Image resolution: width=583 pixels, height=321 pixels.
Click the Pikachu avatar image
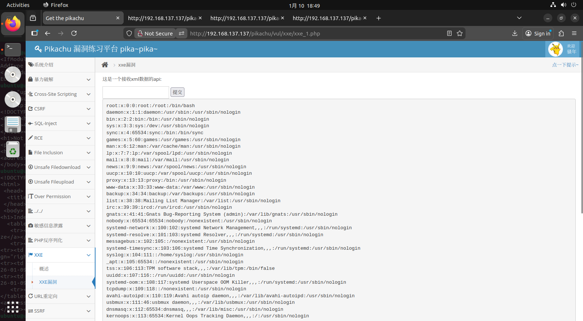tap(556, 49)
